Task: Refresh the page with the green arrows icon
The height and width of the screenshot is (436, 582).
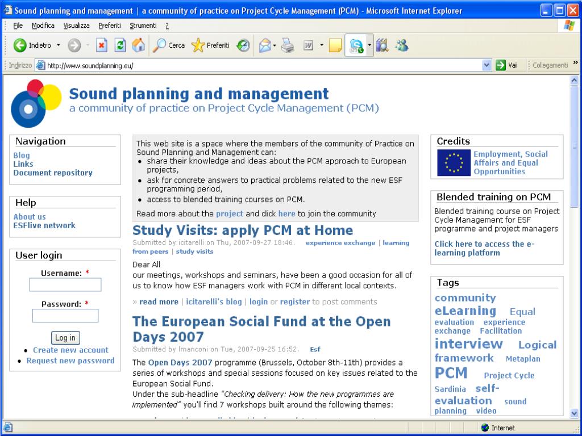Action: click(120, 45)
